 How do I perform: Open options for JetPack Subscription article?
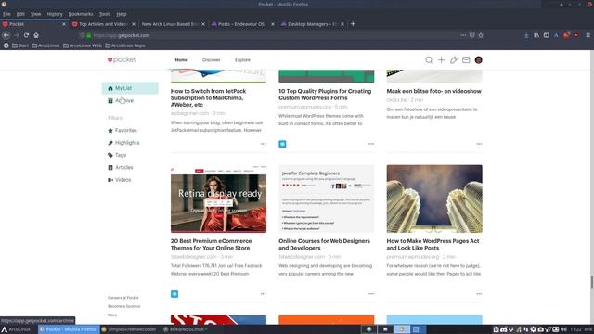click(263, 144)
